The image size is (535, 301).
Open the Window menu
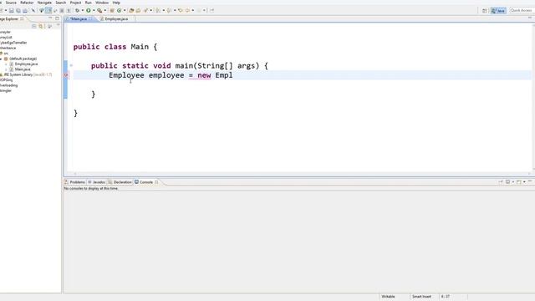102,3
